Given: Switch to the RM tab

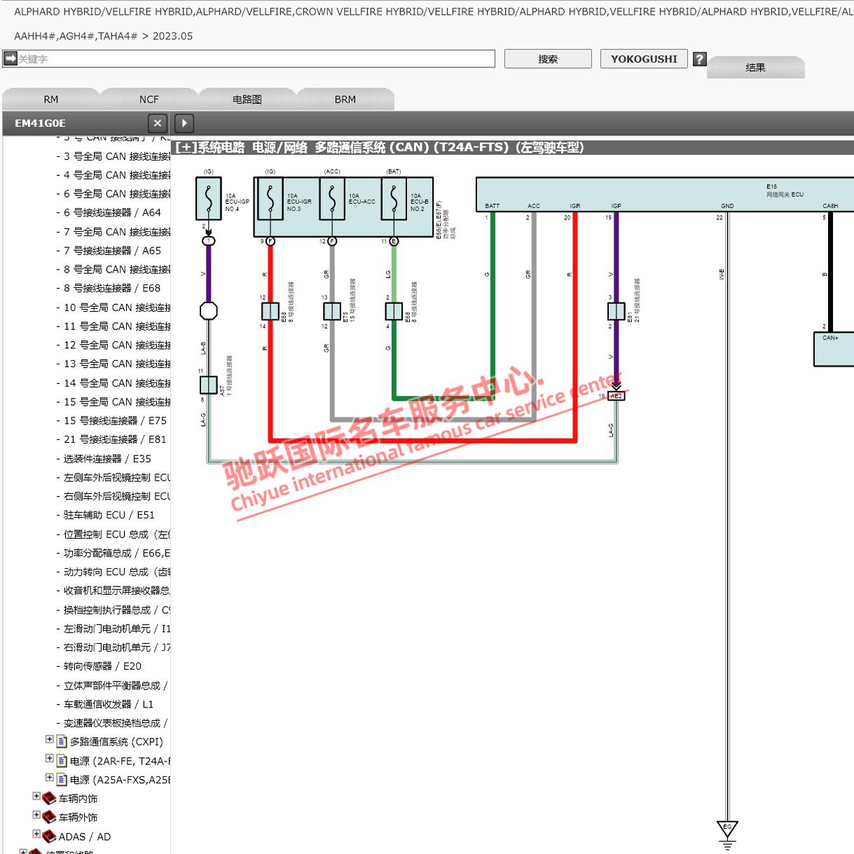Looking at the screenshot, I should point(51,99).
